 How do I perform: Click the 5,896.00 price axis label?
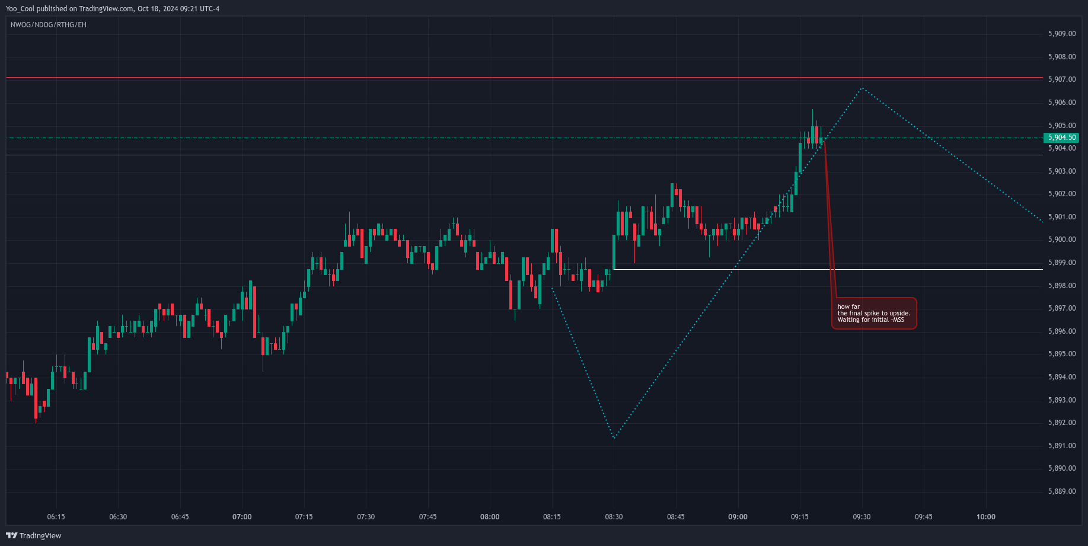(1062, 331)
